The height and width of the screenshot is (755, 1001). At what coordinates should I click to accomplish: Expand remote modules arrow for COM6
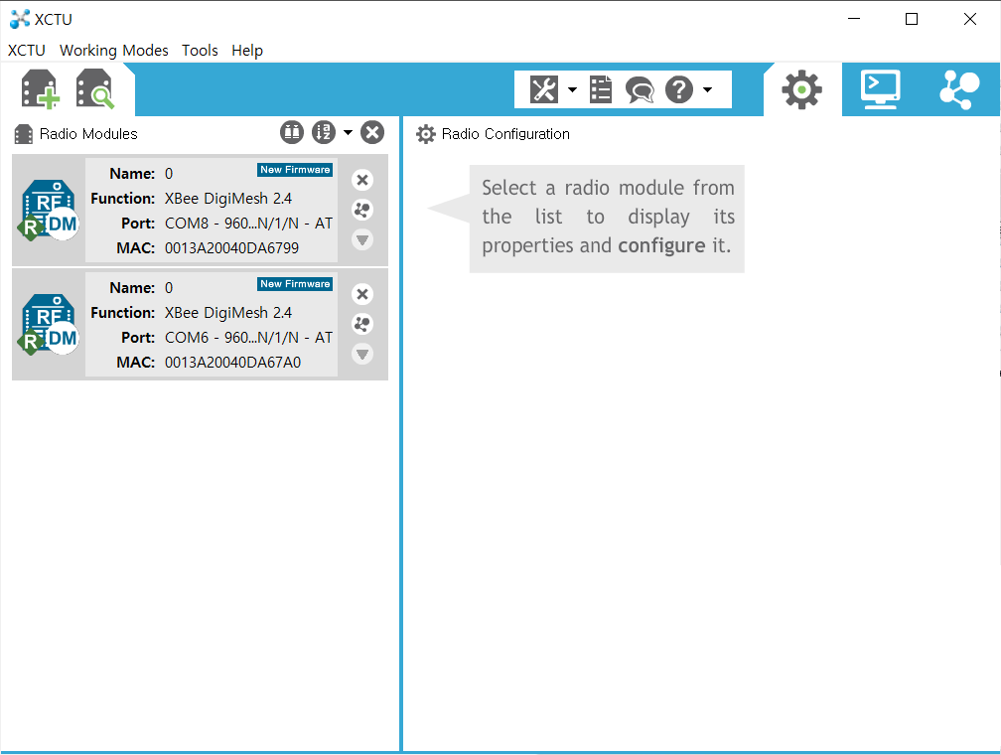pos(362,354)
